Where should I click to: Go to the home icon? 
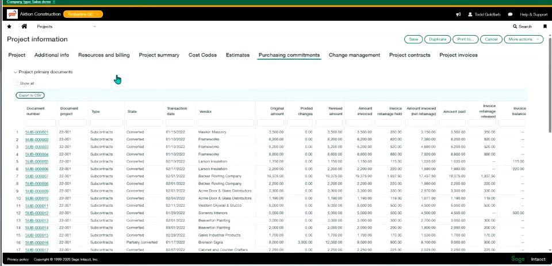[24, 26]
